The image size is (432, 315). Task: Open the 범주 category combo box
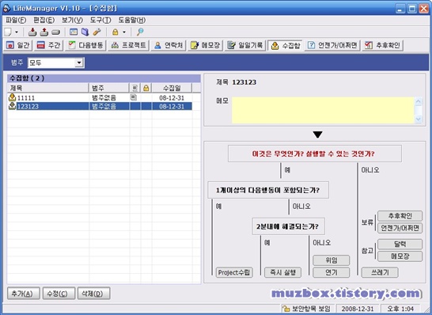tap(55, 63)
